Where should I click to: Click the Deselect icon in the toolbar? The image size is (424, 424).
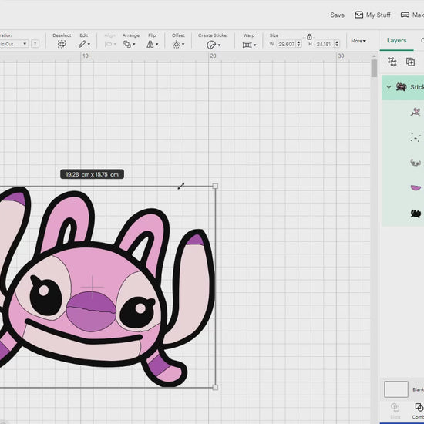point(62,44)
